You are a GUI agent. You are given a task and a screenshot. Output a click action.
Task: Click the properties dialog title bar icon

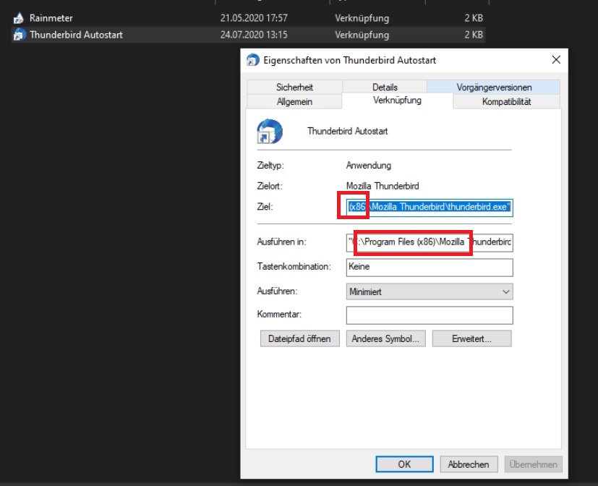point(252,60)
